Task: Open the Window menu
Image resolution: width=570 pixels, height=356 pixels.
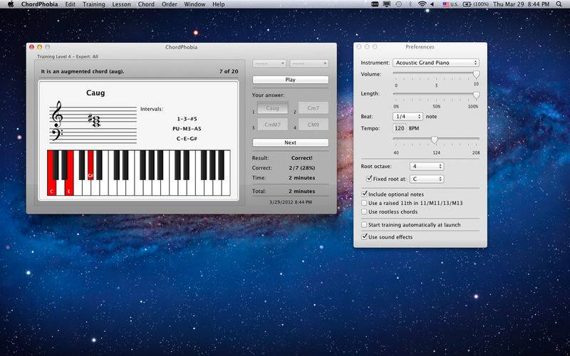Action: click(195, 4)
